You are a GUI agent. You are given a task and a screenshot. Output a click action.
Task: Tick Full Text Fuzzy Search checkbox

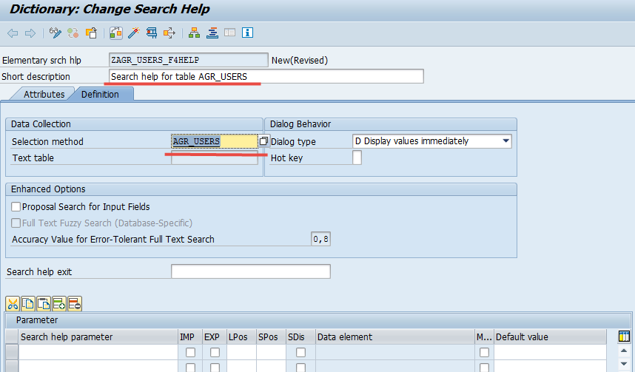tap(16, 223)
